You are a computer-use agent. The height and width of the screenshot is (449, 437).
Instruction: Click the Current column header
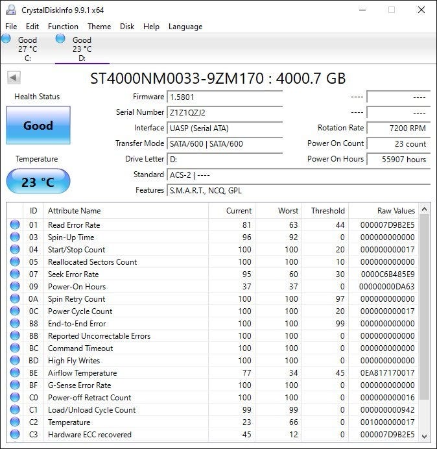tap(231, 211)
